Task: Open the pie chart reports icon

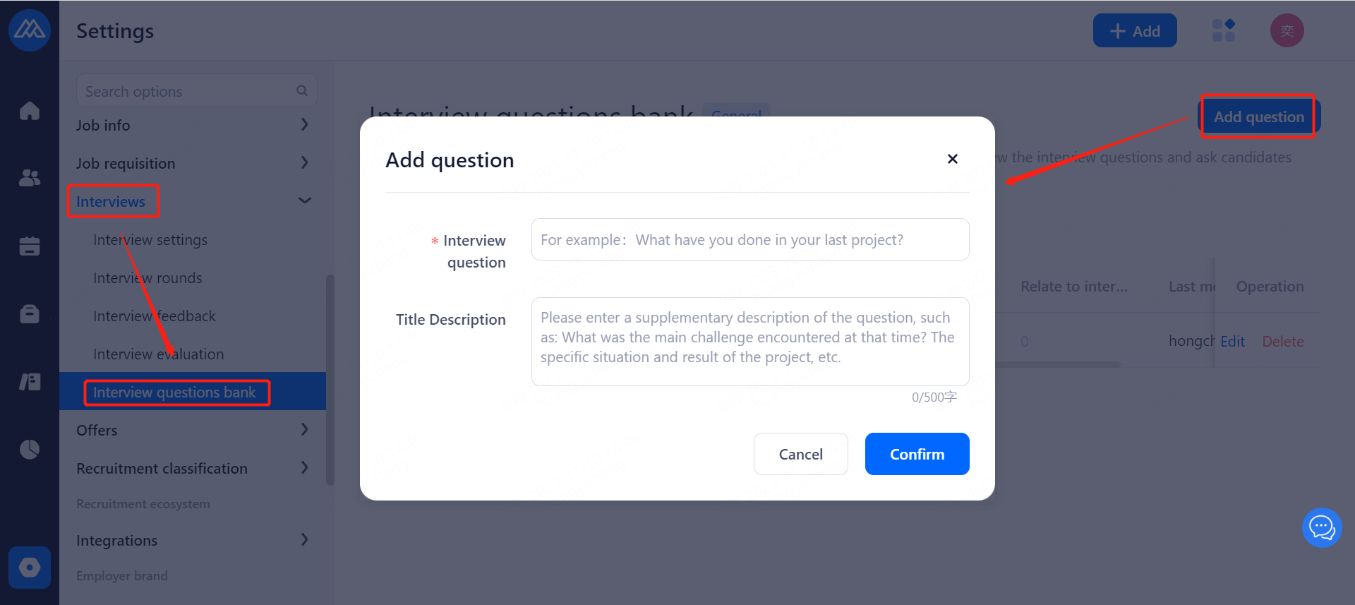Action: click(x=30, y=449)
